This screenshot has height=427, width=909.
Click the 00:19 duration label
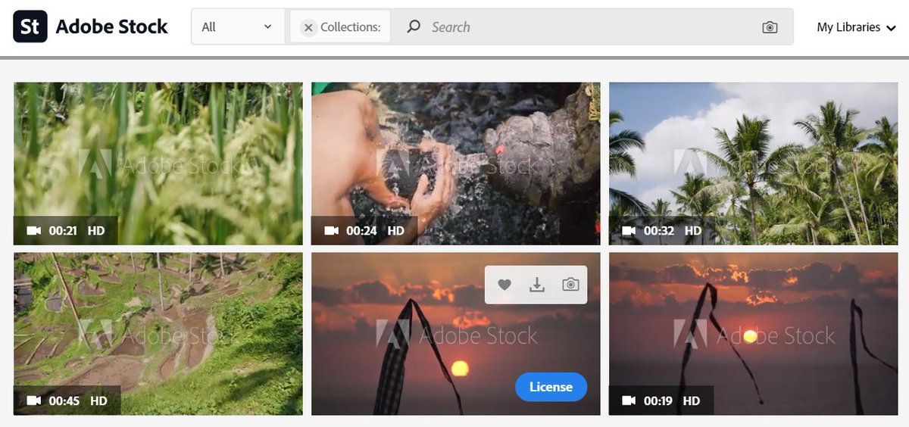[658, 401]
